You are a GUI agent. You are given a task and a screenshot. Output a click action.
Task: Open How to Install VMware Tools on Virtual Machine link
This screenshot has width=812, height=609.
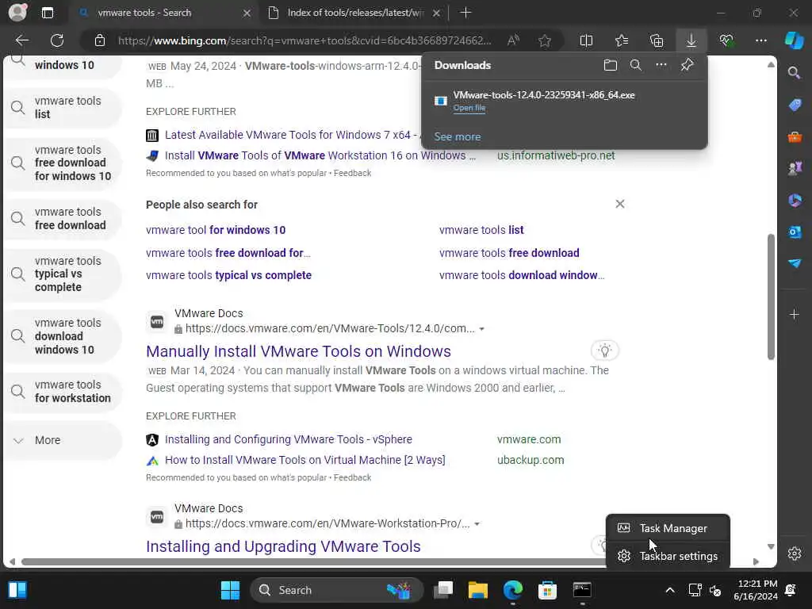(x=305, y=460)
